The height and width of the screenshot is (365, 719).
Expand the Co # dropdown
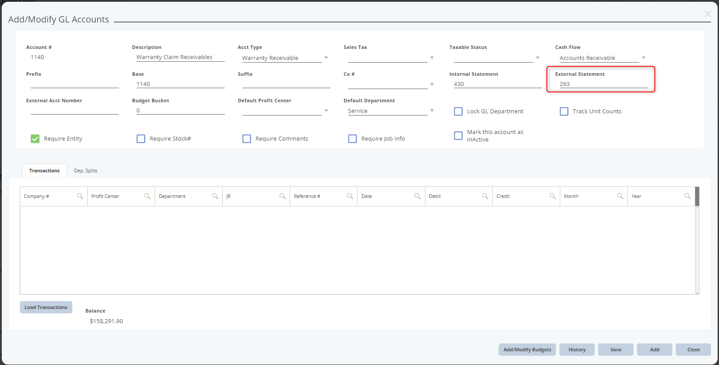click(x=432, y=84)
